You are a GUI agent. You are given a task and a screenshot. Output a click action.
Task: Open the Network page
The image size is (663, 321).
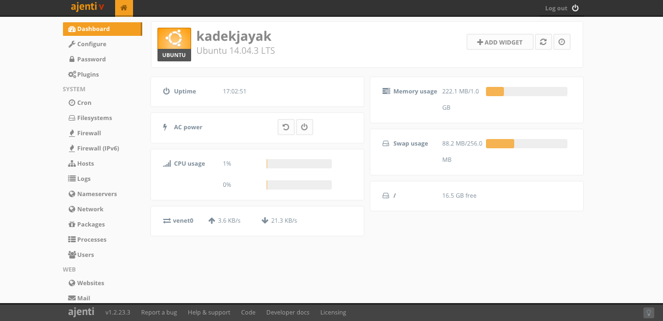point(90,209)
